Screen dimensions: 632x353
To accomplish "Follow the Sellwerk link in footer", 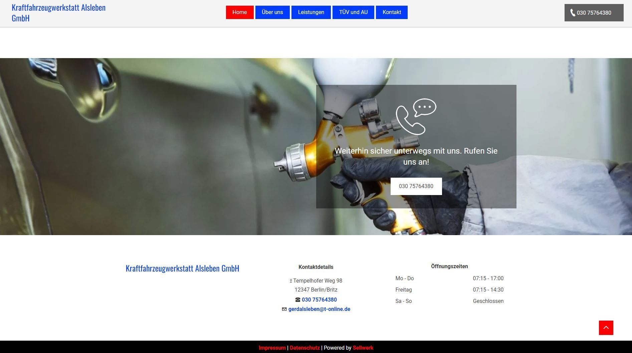I will [x=363, y=348].
